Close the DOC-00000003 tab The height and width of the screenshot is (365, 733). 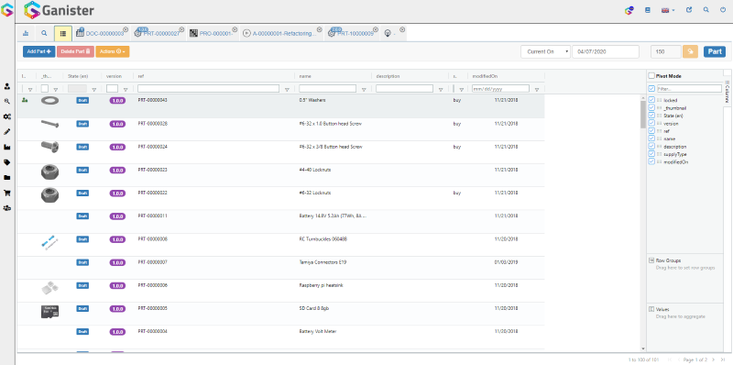(x=126, y=29)
